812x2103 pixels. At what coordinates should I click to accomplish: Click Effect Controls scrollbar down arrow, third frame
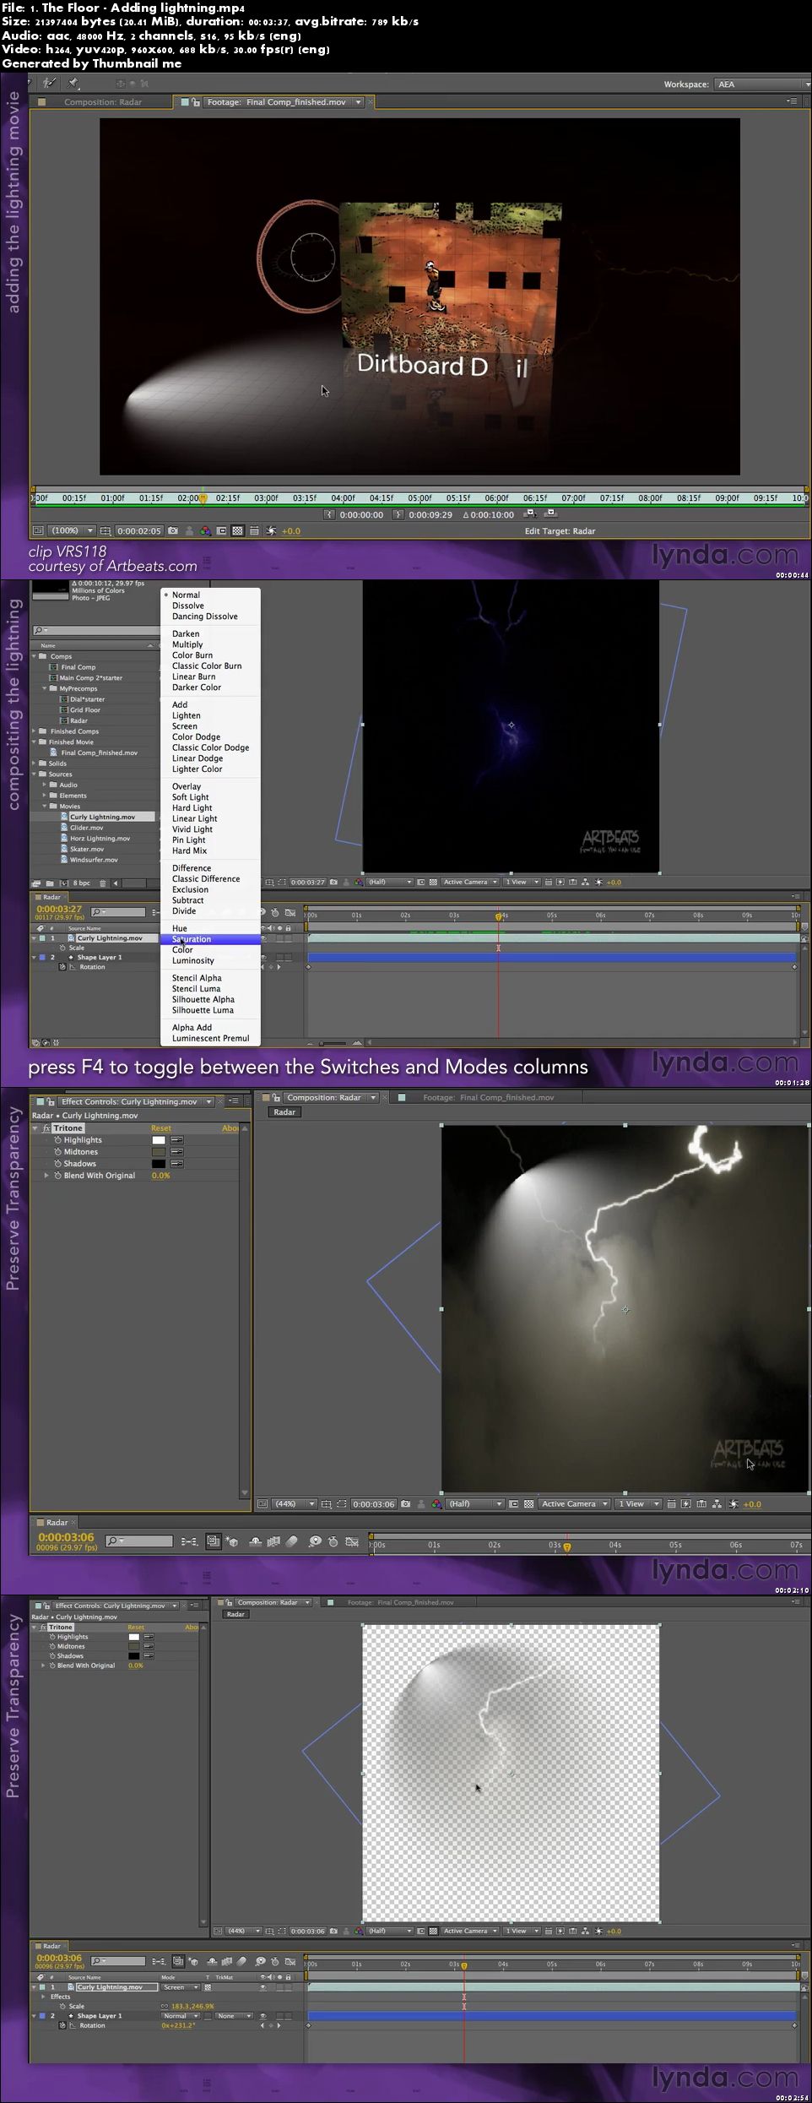click(x=245, y=1493)
